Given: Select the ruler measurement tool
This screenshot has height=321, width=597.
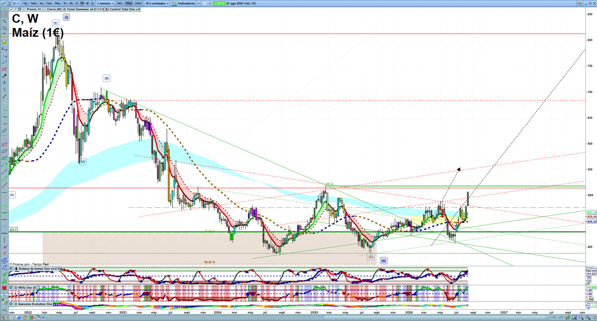Looking at the screenshot, I should 4,131.
